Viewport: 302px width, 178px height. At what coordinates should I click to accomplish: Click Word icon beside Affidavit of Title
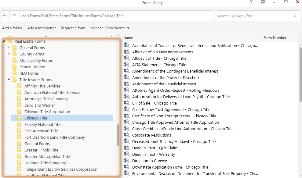(x=126, y=58)
